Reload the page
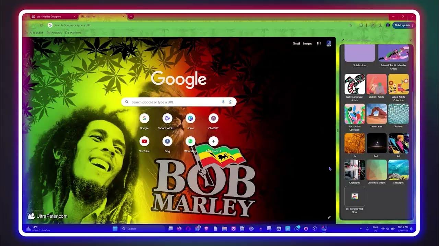Viewport: 439px width, 246px height. coord(41,25)
